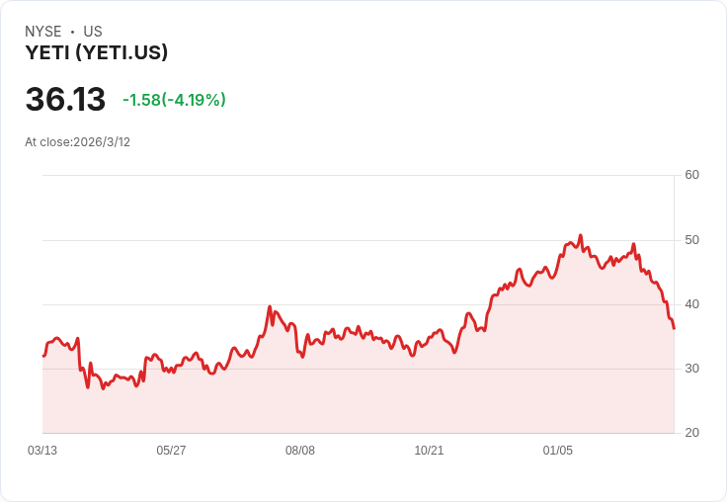Click the 50 y-axis label
This screenshot has height=502, width=727.
(691, 240)
